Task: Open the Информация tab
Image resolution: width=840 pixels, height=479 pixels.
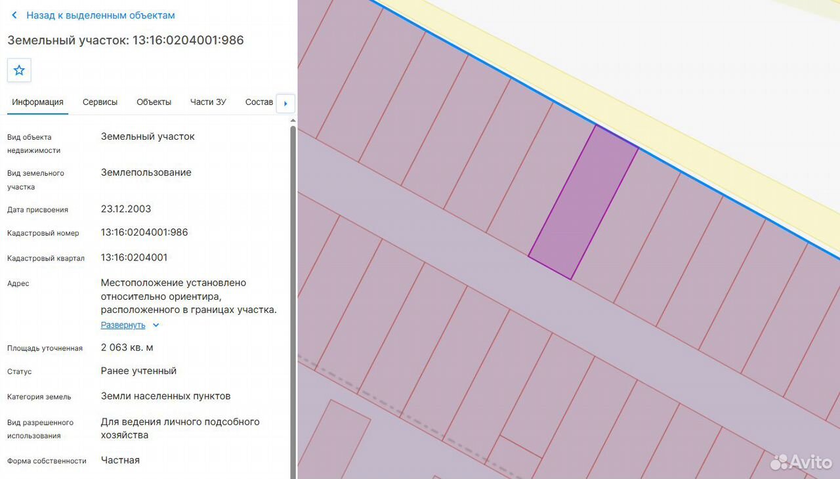Action: tap(37, 102)
